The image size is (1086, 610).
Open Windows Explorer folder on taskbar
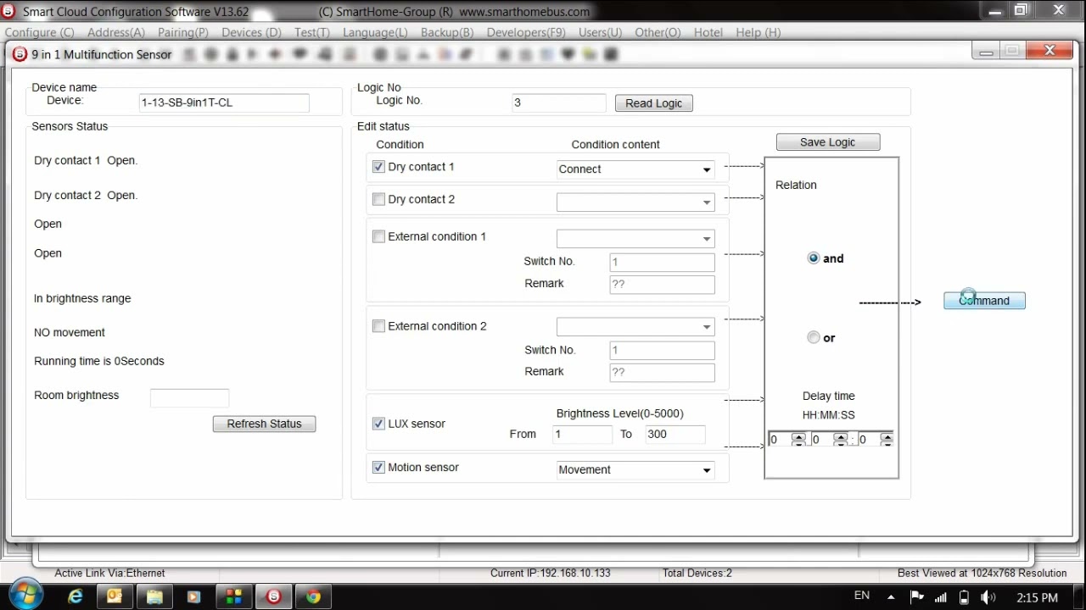(x=154, y=596)
